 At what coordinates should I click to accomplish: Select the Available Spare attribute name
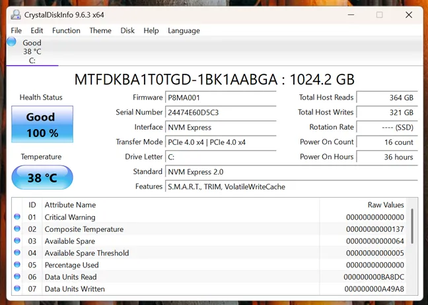point(70,241)
